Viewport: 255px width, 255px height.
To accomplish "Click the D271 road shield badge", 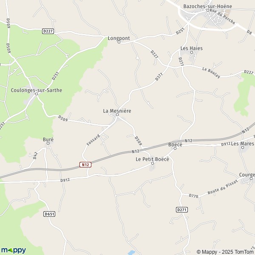I will (182, 210).
